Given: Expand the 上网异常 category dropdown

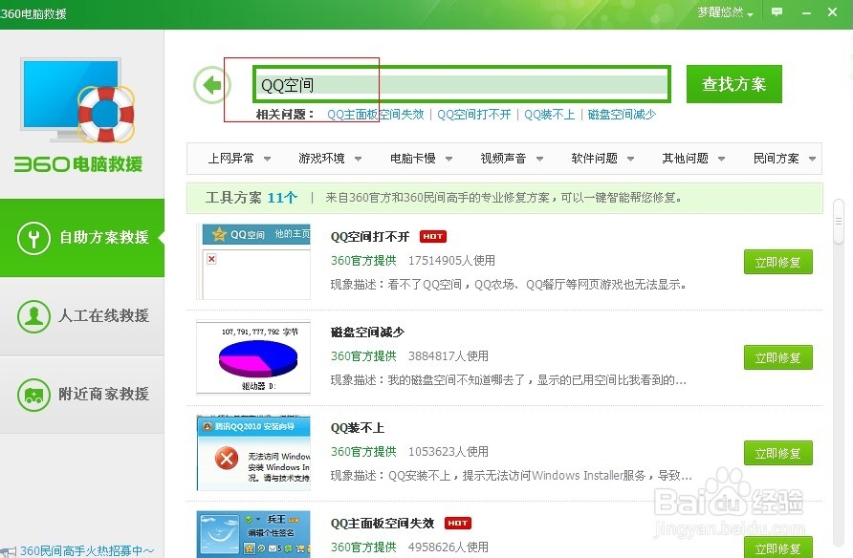Looking at the screenshot, I should pos(239,159).
